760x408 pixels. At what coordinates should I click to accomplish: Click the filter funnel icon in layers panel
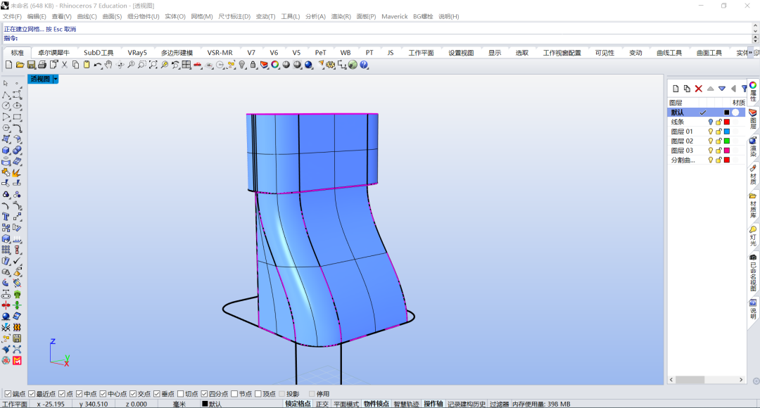(x=744, y=88)
